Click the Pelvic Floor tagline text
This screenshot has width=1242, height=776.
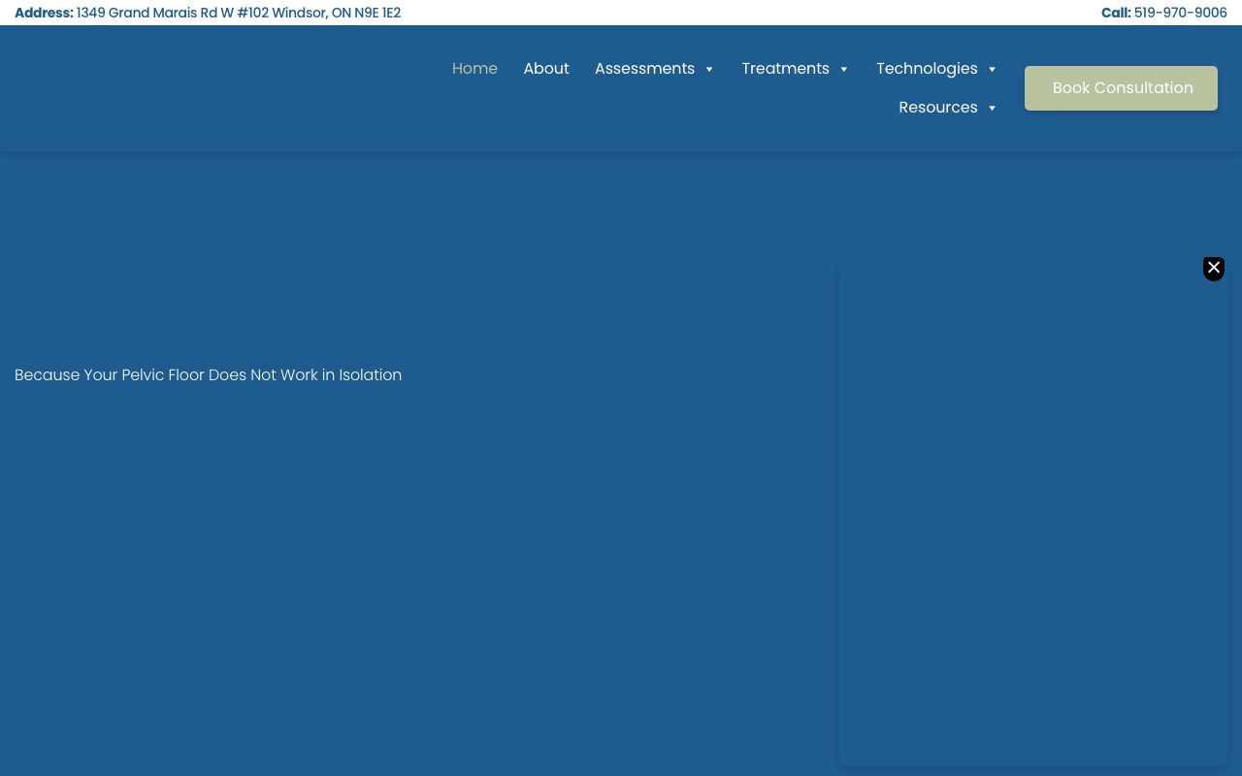coord(208,375)
